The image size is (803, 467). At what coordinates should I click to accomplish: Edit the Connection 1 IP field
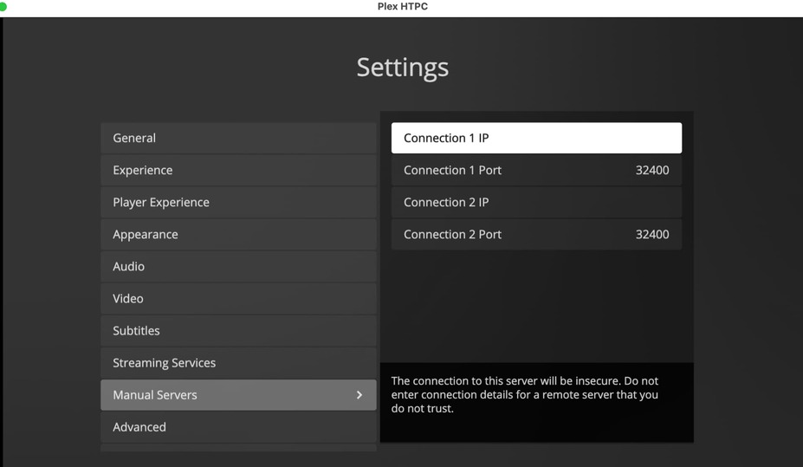(x=536, y=138)
